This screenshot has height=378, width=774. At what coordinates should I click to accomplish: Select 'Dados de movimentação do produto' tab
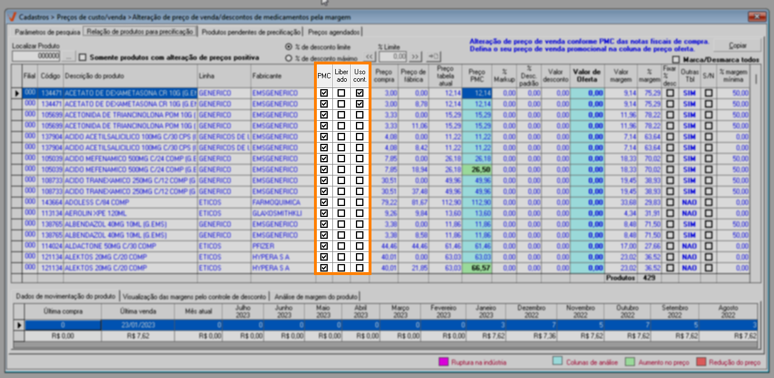click(x=66, y=296)
